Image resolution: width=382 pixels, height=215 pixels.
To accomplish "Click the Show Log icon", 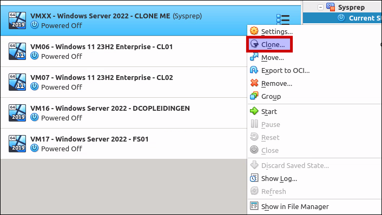I will point(254,178).
